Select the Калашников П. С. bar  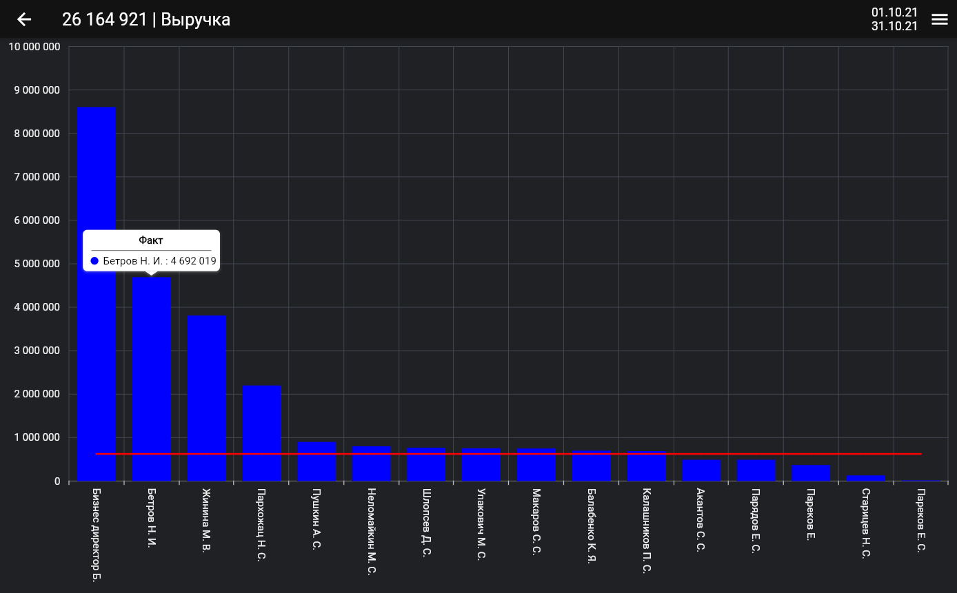[x=647, y=466]
